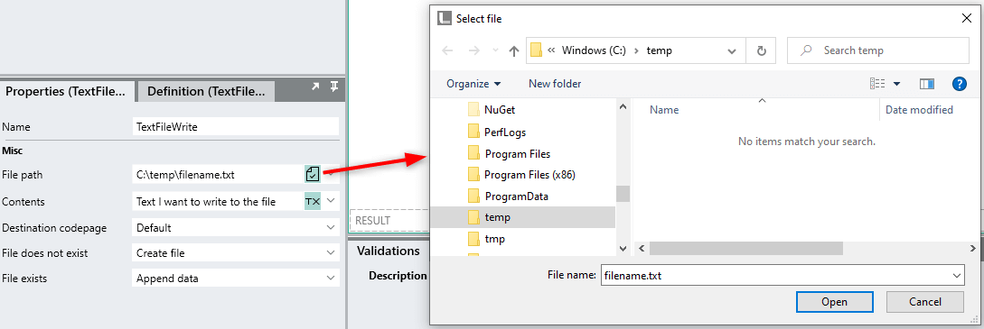Switch to Definition (TextFile...) tab
This screenshot has width=984, height=329.
point(206,91)
